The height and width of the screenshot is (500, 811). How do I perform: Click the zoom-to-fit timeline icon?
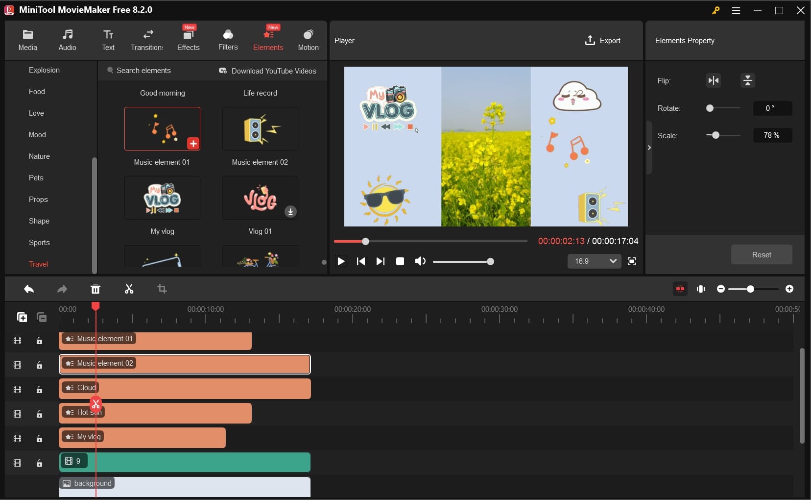click(701, 289)
